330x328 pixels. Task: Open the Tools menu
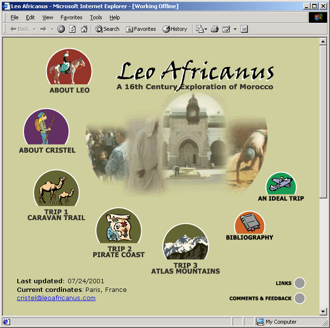96,17
